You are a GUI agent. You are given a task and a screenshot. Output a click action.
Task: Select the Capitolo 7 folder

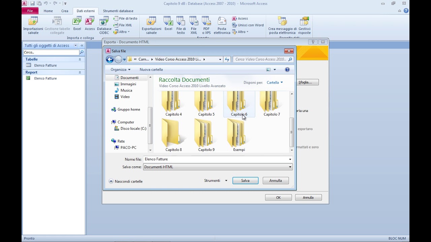click(x=272, y=105)
